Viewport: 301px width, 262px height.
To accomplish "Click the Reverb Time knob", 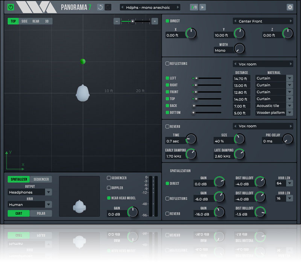I will (x=191, y=139).
